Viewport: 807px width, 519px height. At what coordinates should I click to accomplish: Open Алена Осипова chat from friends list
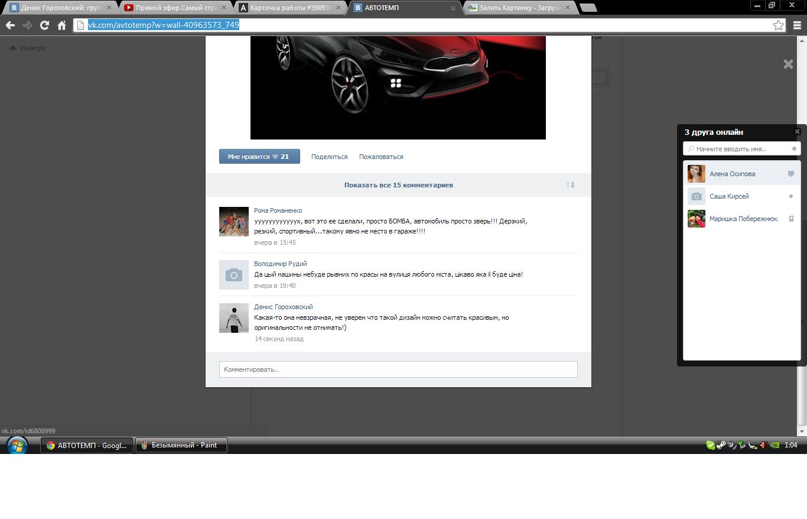tap(741, 174)
